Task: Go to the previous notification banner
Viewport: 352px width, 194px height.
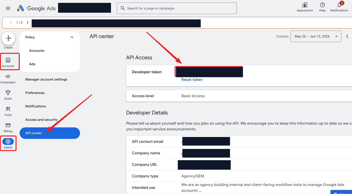Action: pos(11,23)
